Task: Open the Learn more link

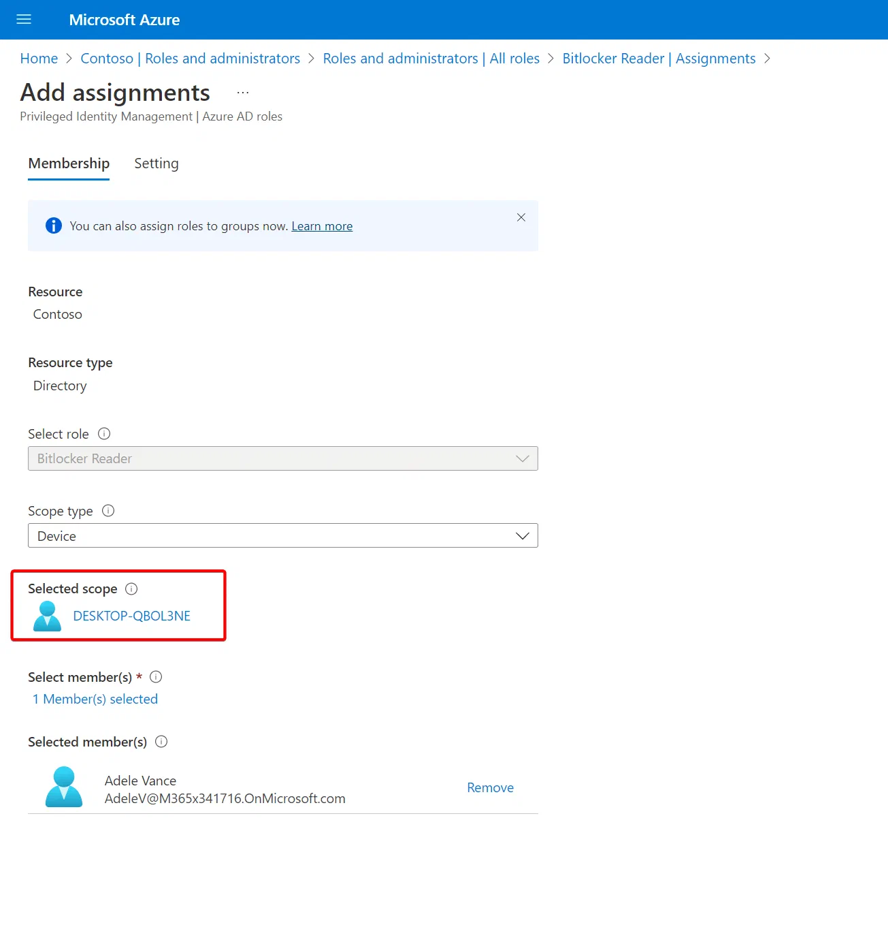Action: click(x=322, y=226)
